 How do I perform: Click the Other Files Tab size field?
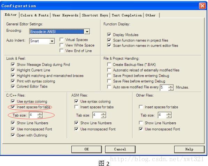pos(162,115)
